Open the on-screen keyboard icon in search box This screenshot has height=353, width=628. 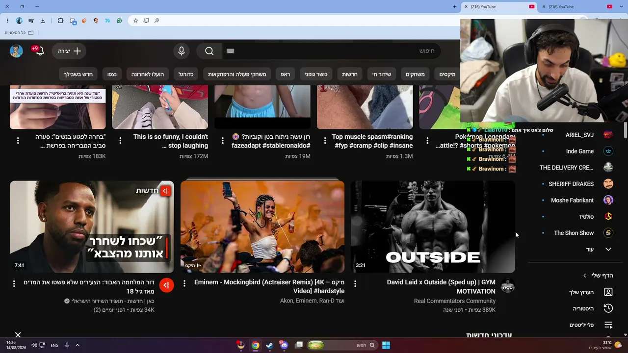tap(231, 51)
